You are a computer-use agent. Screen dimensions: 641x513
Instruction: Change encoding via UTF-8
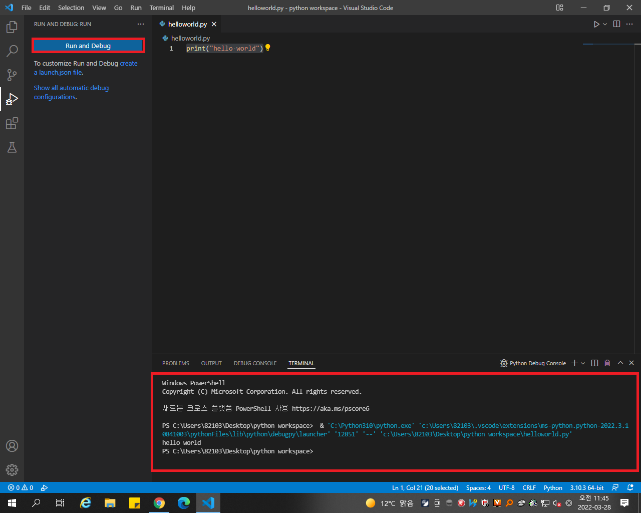click(507, 487)
